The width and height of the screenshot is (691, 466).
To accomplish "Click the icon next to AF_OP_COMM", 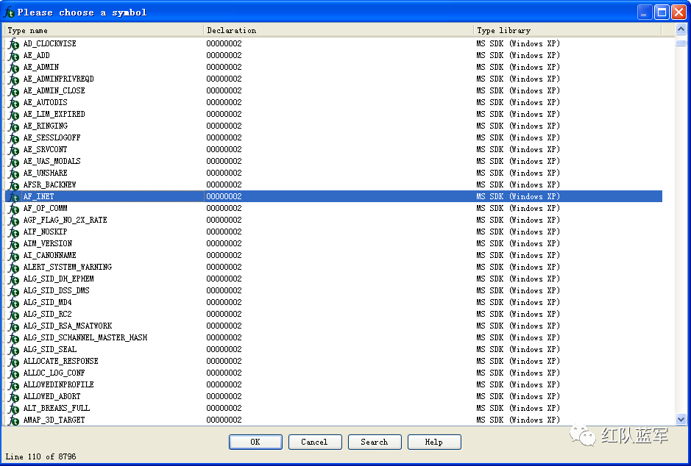I will click(14, 209).
